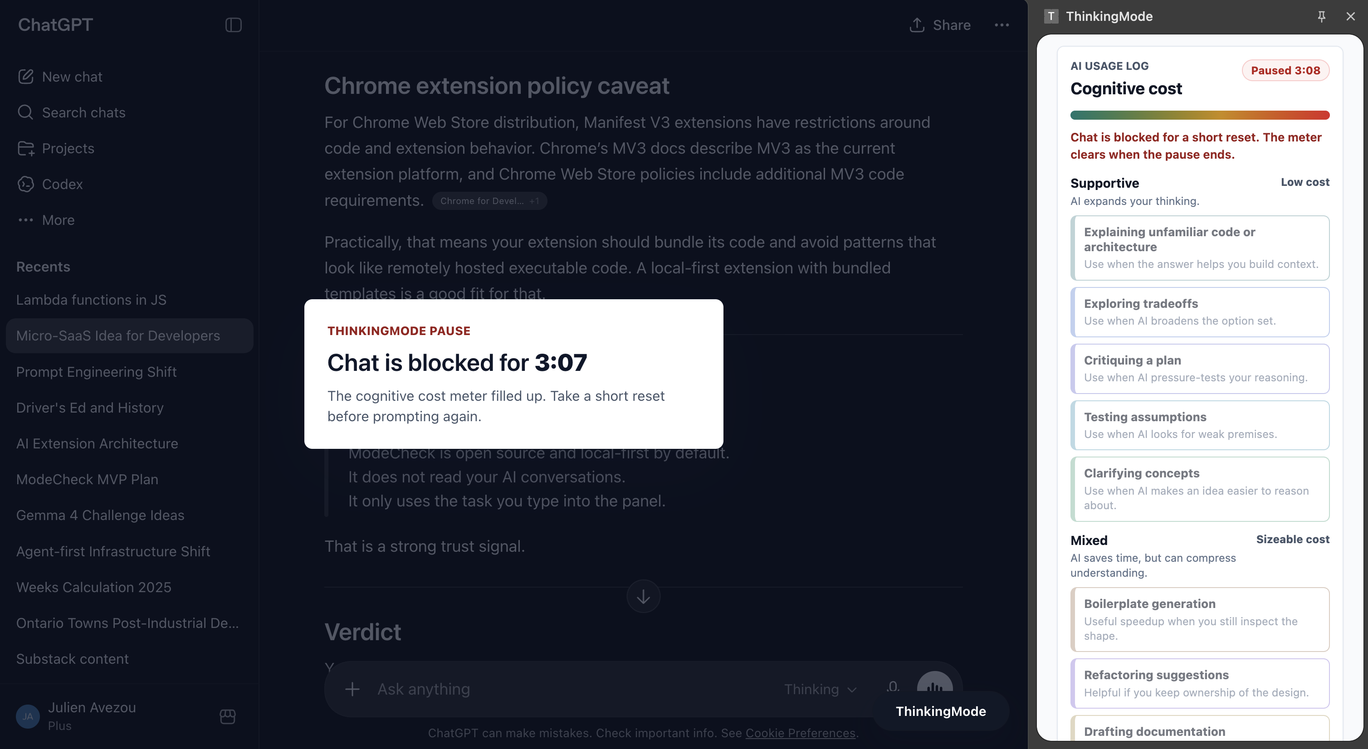
Task: Click the Share upload icon
Action: [917, 25]
